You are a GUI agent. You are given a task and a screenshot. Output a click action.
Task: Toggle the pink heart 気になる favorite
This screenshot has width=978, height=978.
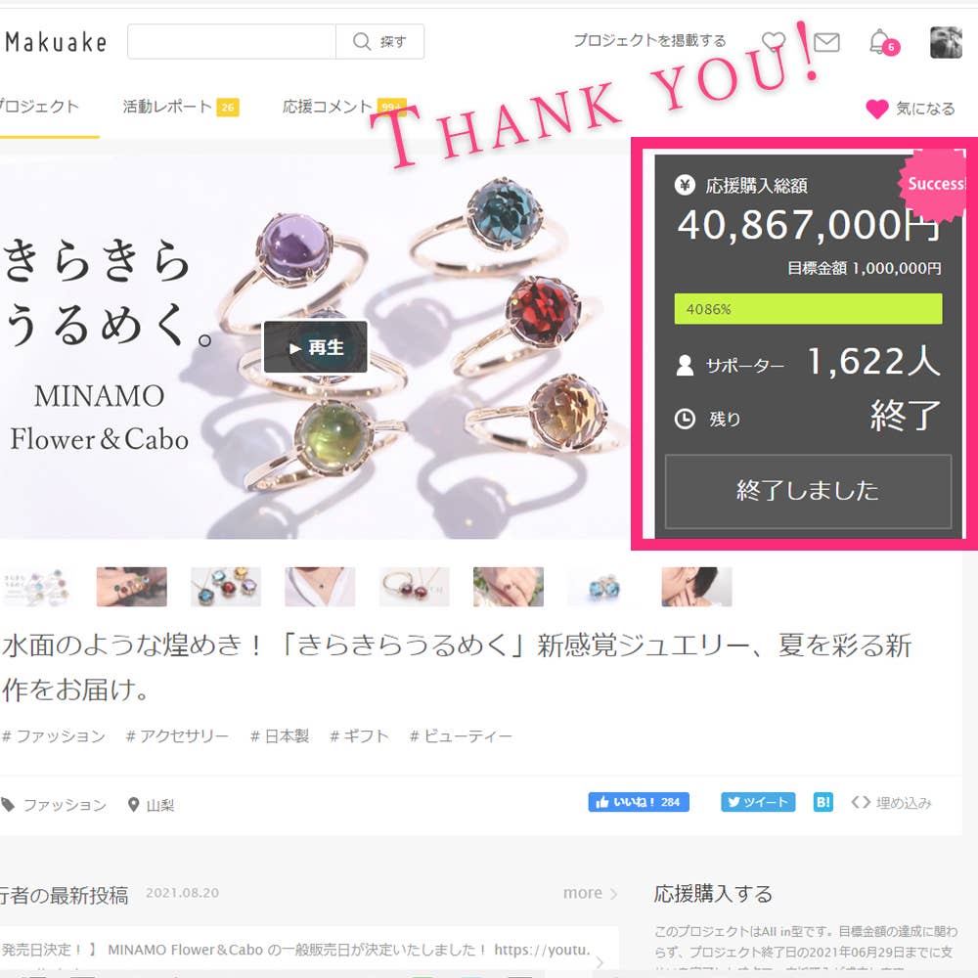tap(911, 109)
